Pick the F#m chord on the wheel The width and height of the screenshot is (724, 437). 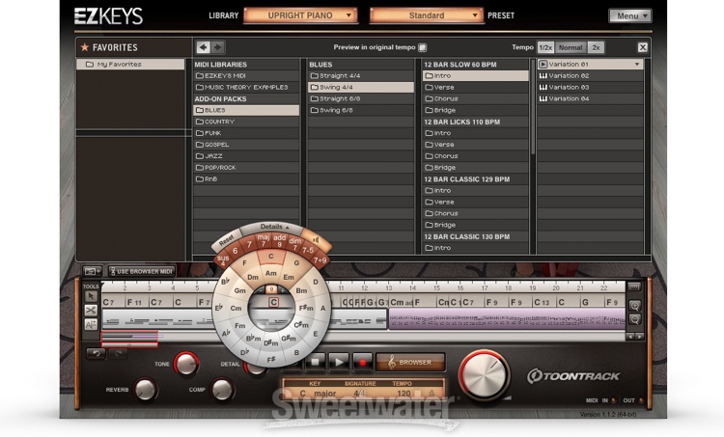pyautogui.click(x=306, y=308)
